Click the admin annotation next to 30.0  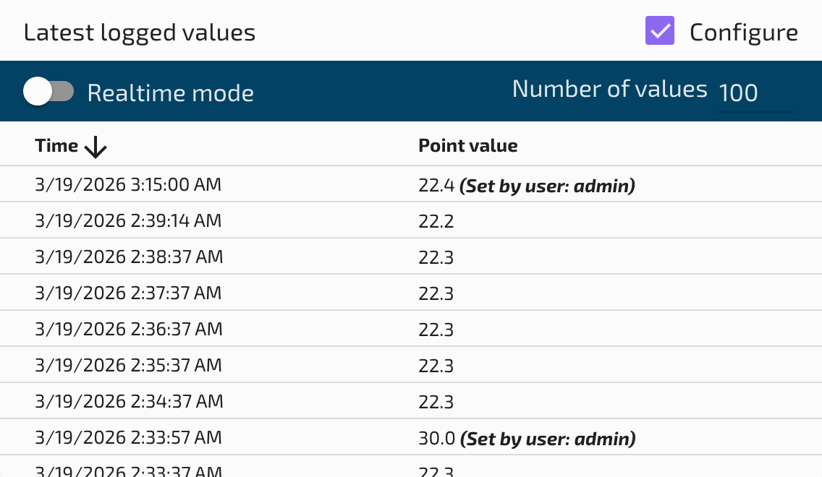click(547, 438)
